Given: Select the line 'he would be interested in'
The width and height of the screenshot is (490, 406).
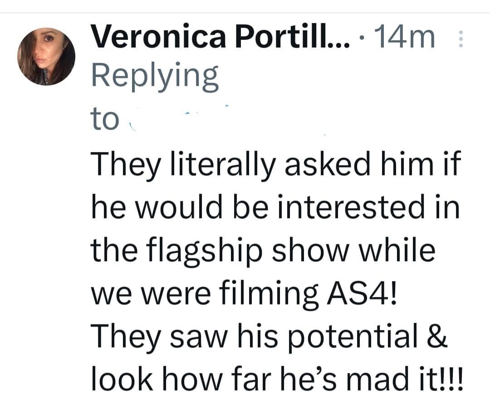Looking at the screenshot, I should [x=275, y=207].
